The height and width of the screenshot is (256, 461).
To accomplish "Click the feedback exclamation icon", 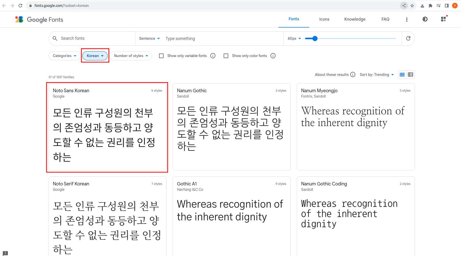I will pyautogui.click(x=5, y=253).
